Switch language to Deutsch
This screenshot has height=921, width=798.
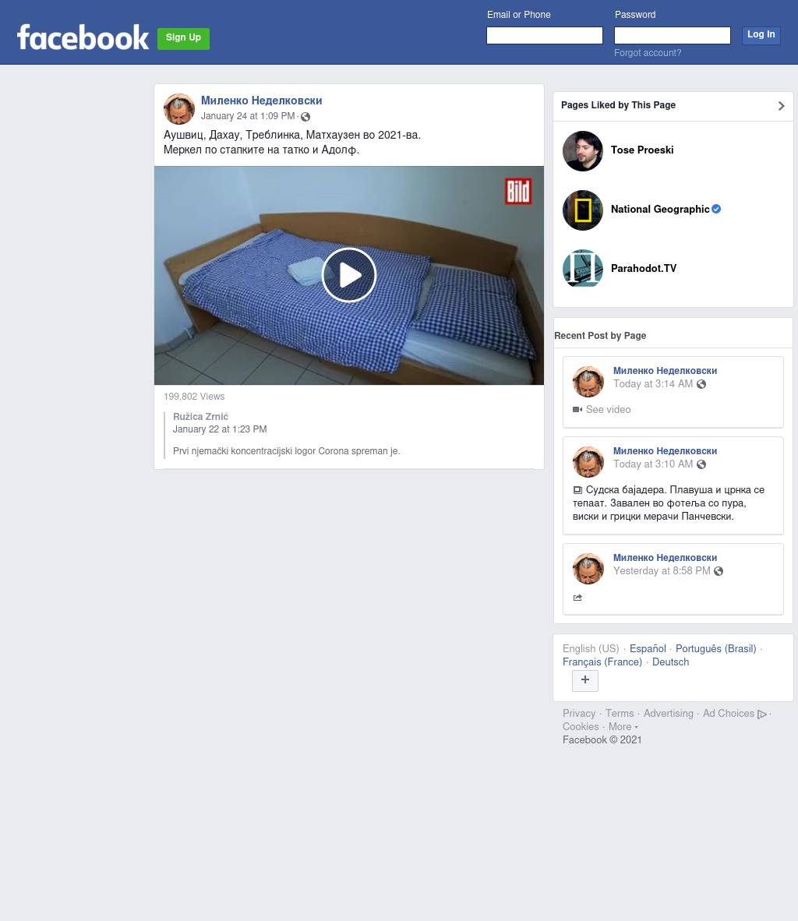[670, 662]
